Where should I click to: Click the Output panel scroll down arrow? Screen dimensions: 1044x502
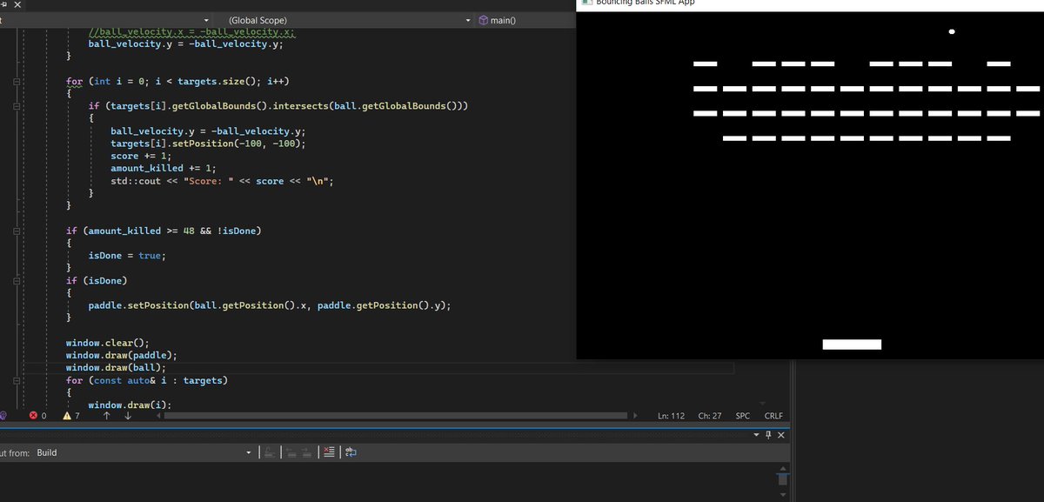pyautogui.click(x=782, y=495)
